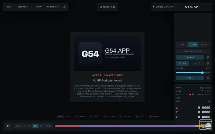Click the INFO shortcut hint
This screenshot has width=215, height=134.
pos(95,117)
